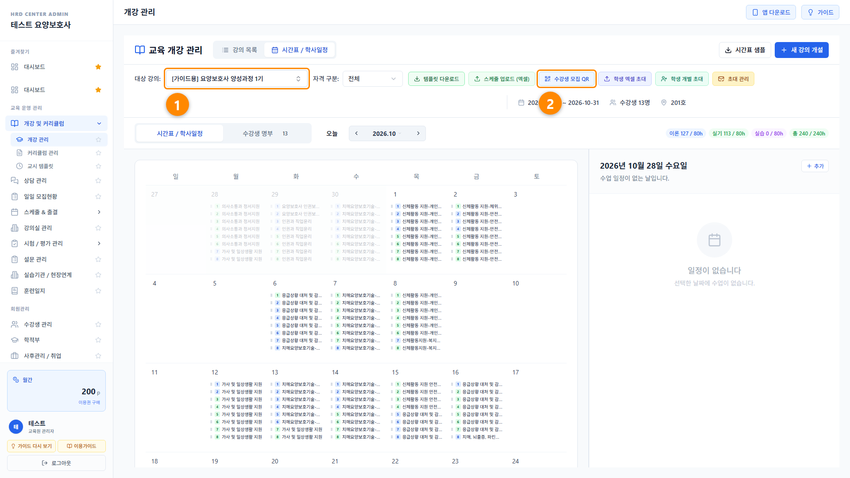Select calendar day 14
This screenshot has width=850, height=478.
point(335,372)
